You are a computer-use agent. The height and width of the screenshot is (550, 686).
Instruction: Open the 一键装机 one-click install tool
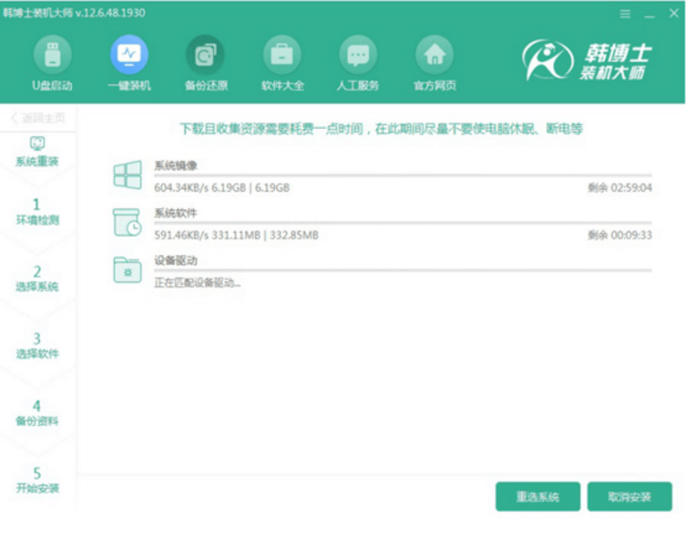pyautogui.click(x=128, y=60)
